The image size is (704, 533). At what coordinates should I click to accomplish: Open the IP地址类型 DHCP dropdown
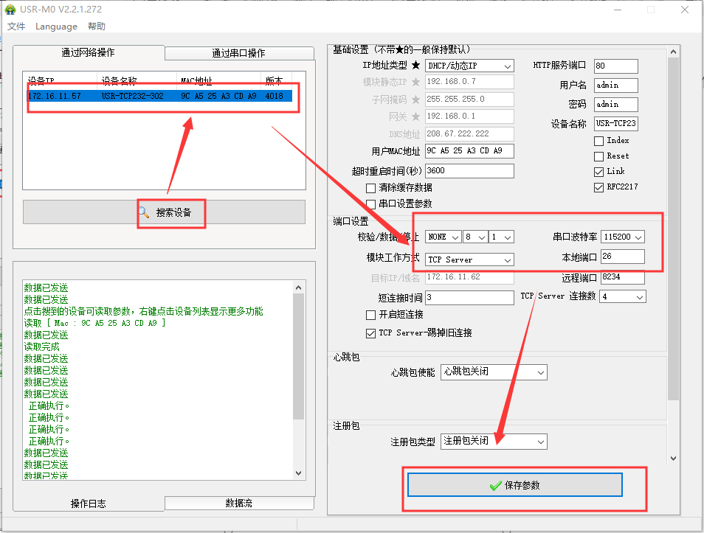(x=469, y=66)
